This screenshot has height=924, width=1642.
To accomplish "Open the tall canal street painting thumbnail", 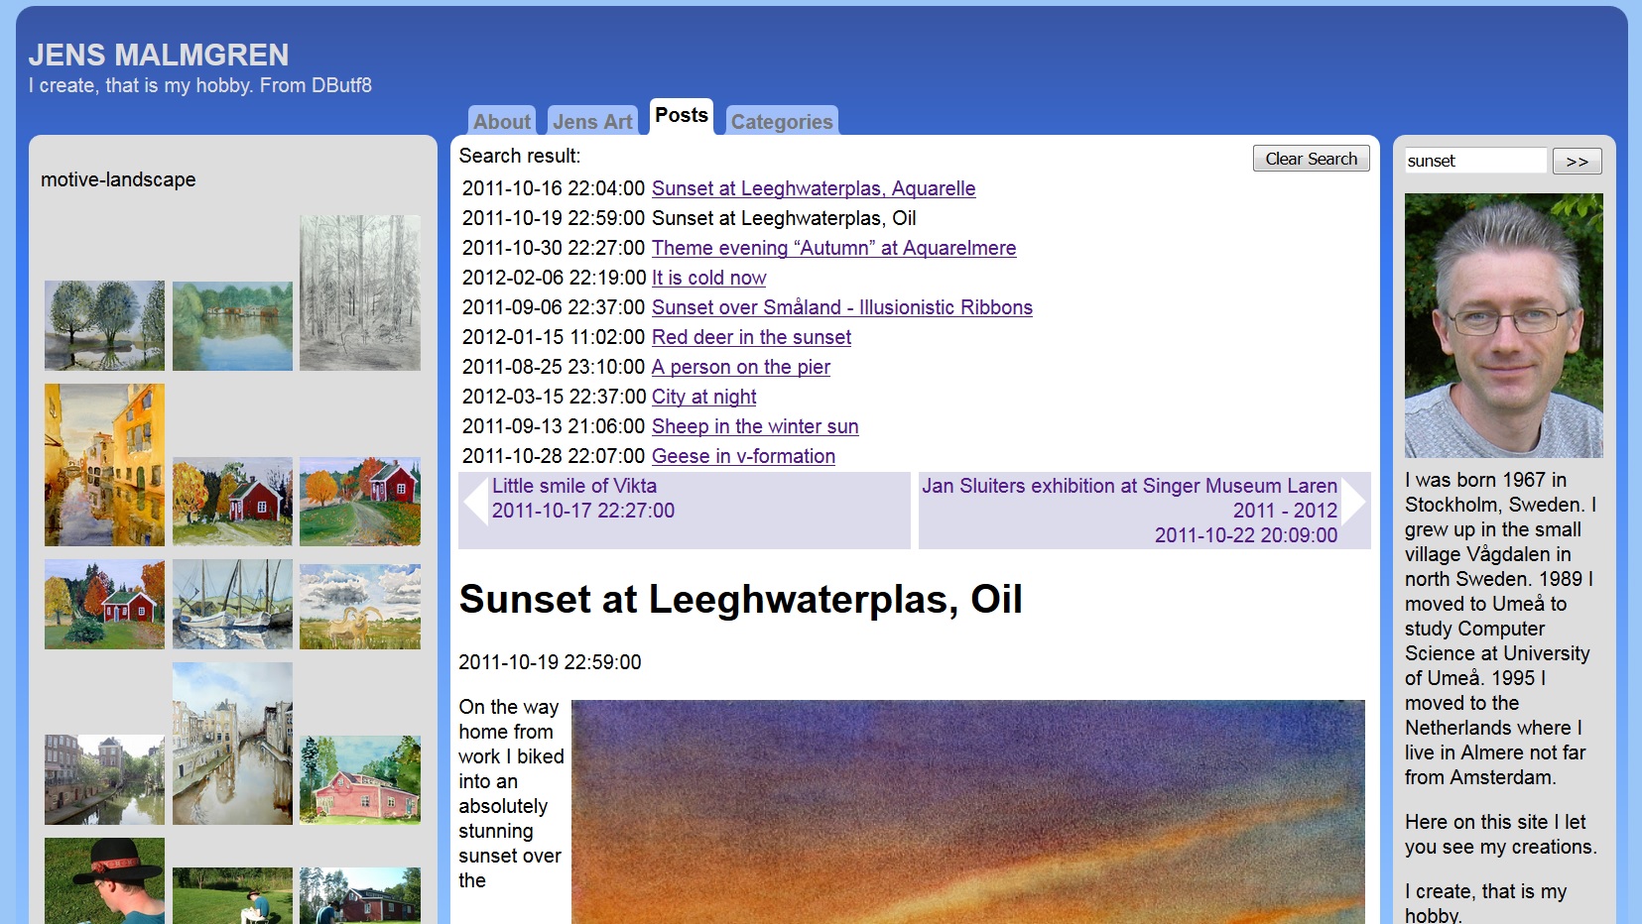I will (232, 744).
